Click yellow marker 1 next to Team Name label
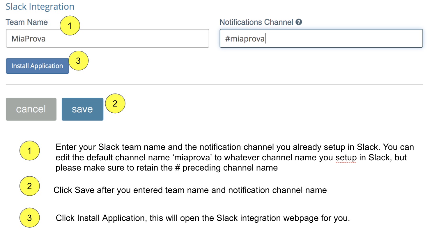 [x=70, y=26]
